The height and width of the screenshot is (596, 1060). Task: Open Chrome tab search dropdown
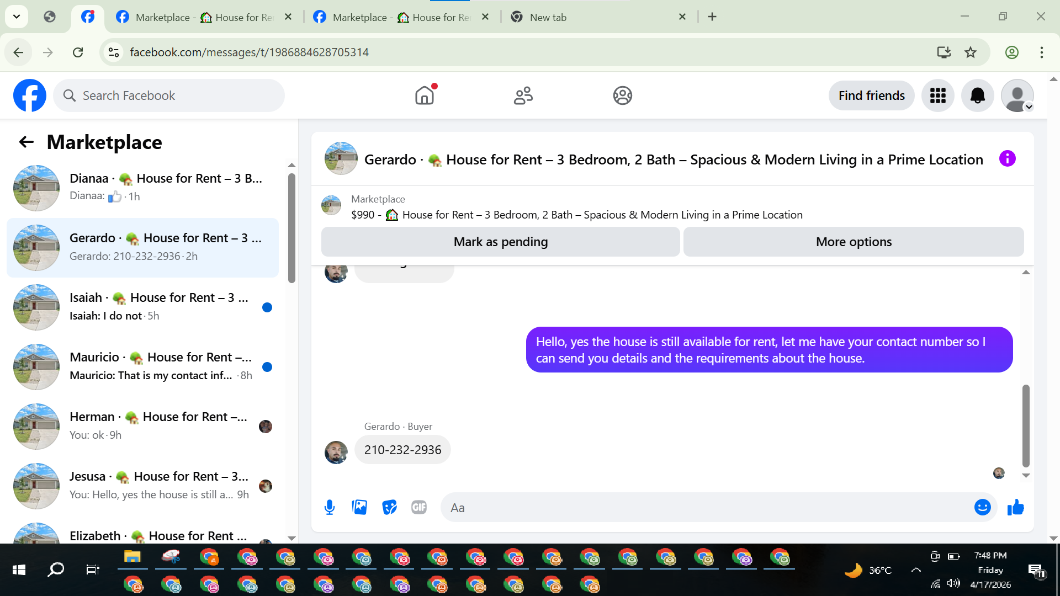(17, 17)
